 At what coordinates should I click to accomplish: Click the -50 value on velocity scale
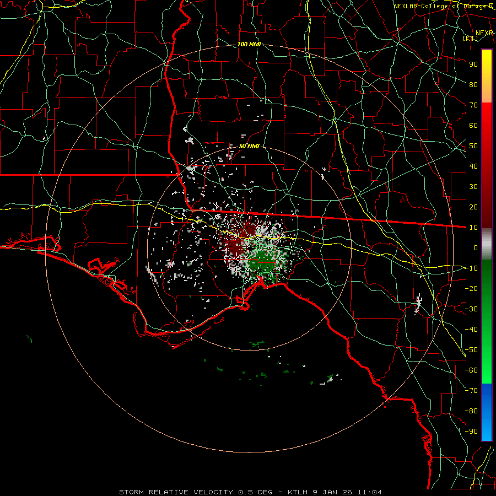point(471,350)
